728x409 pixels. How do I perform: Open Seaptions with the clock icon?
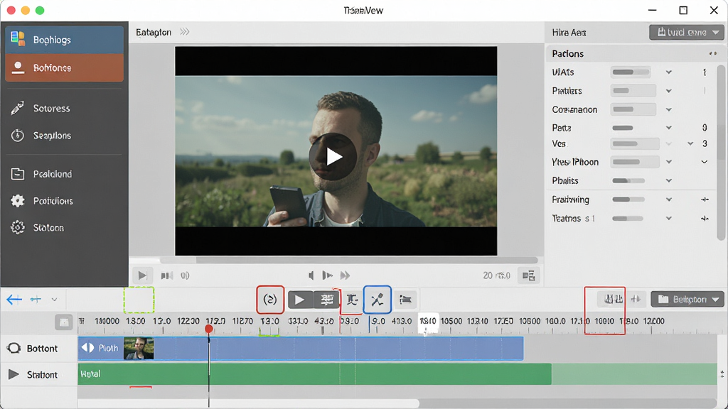pos(64,136)
